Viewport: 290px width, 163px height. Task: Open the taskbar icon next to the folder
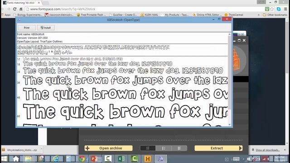[x=41, y=159]
